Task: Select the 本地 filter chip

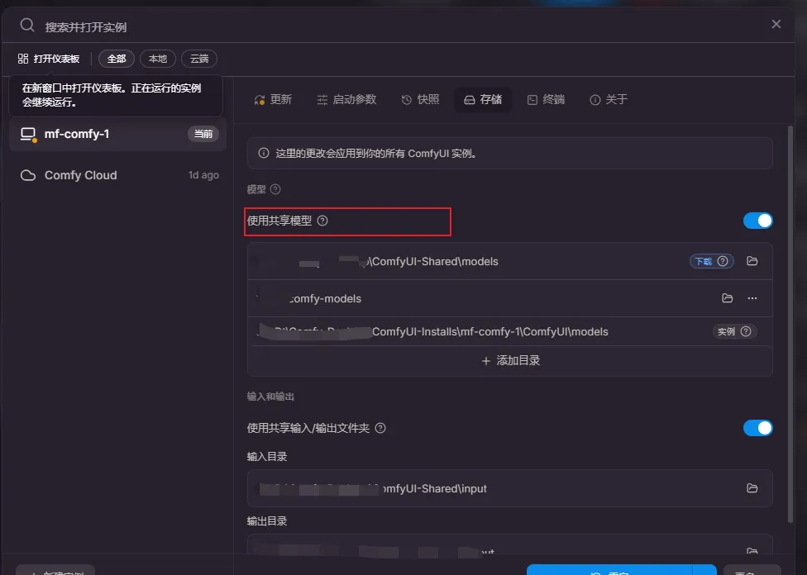Action: (x=158, y=59)
